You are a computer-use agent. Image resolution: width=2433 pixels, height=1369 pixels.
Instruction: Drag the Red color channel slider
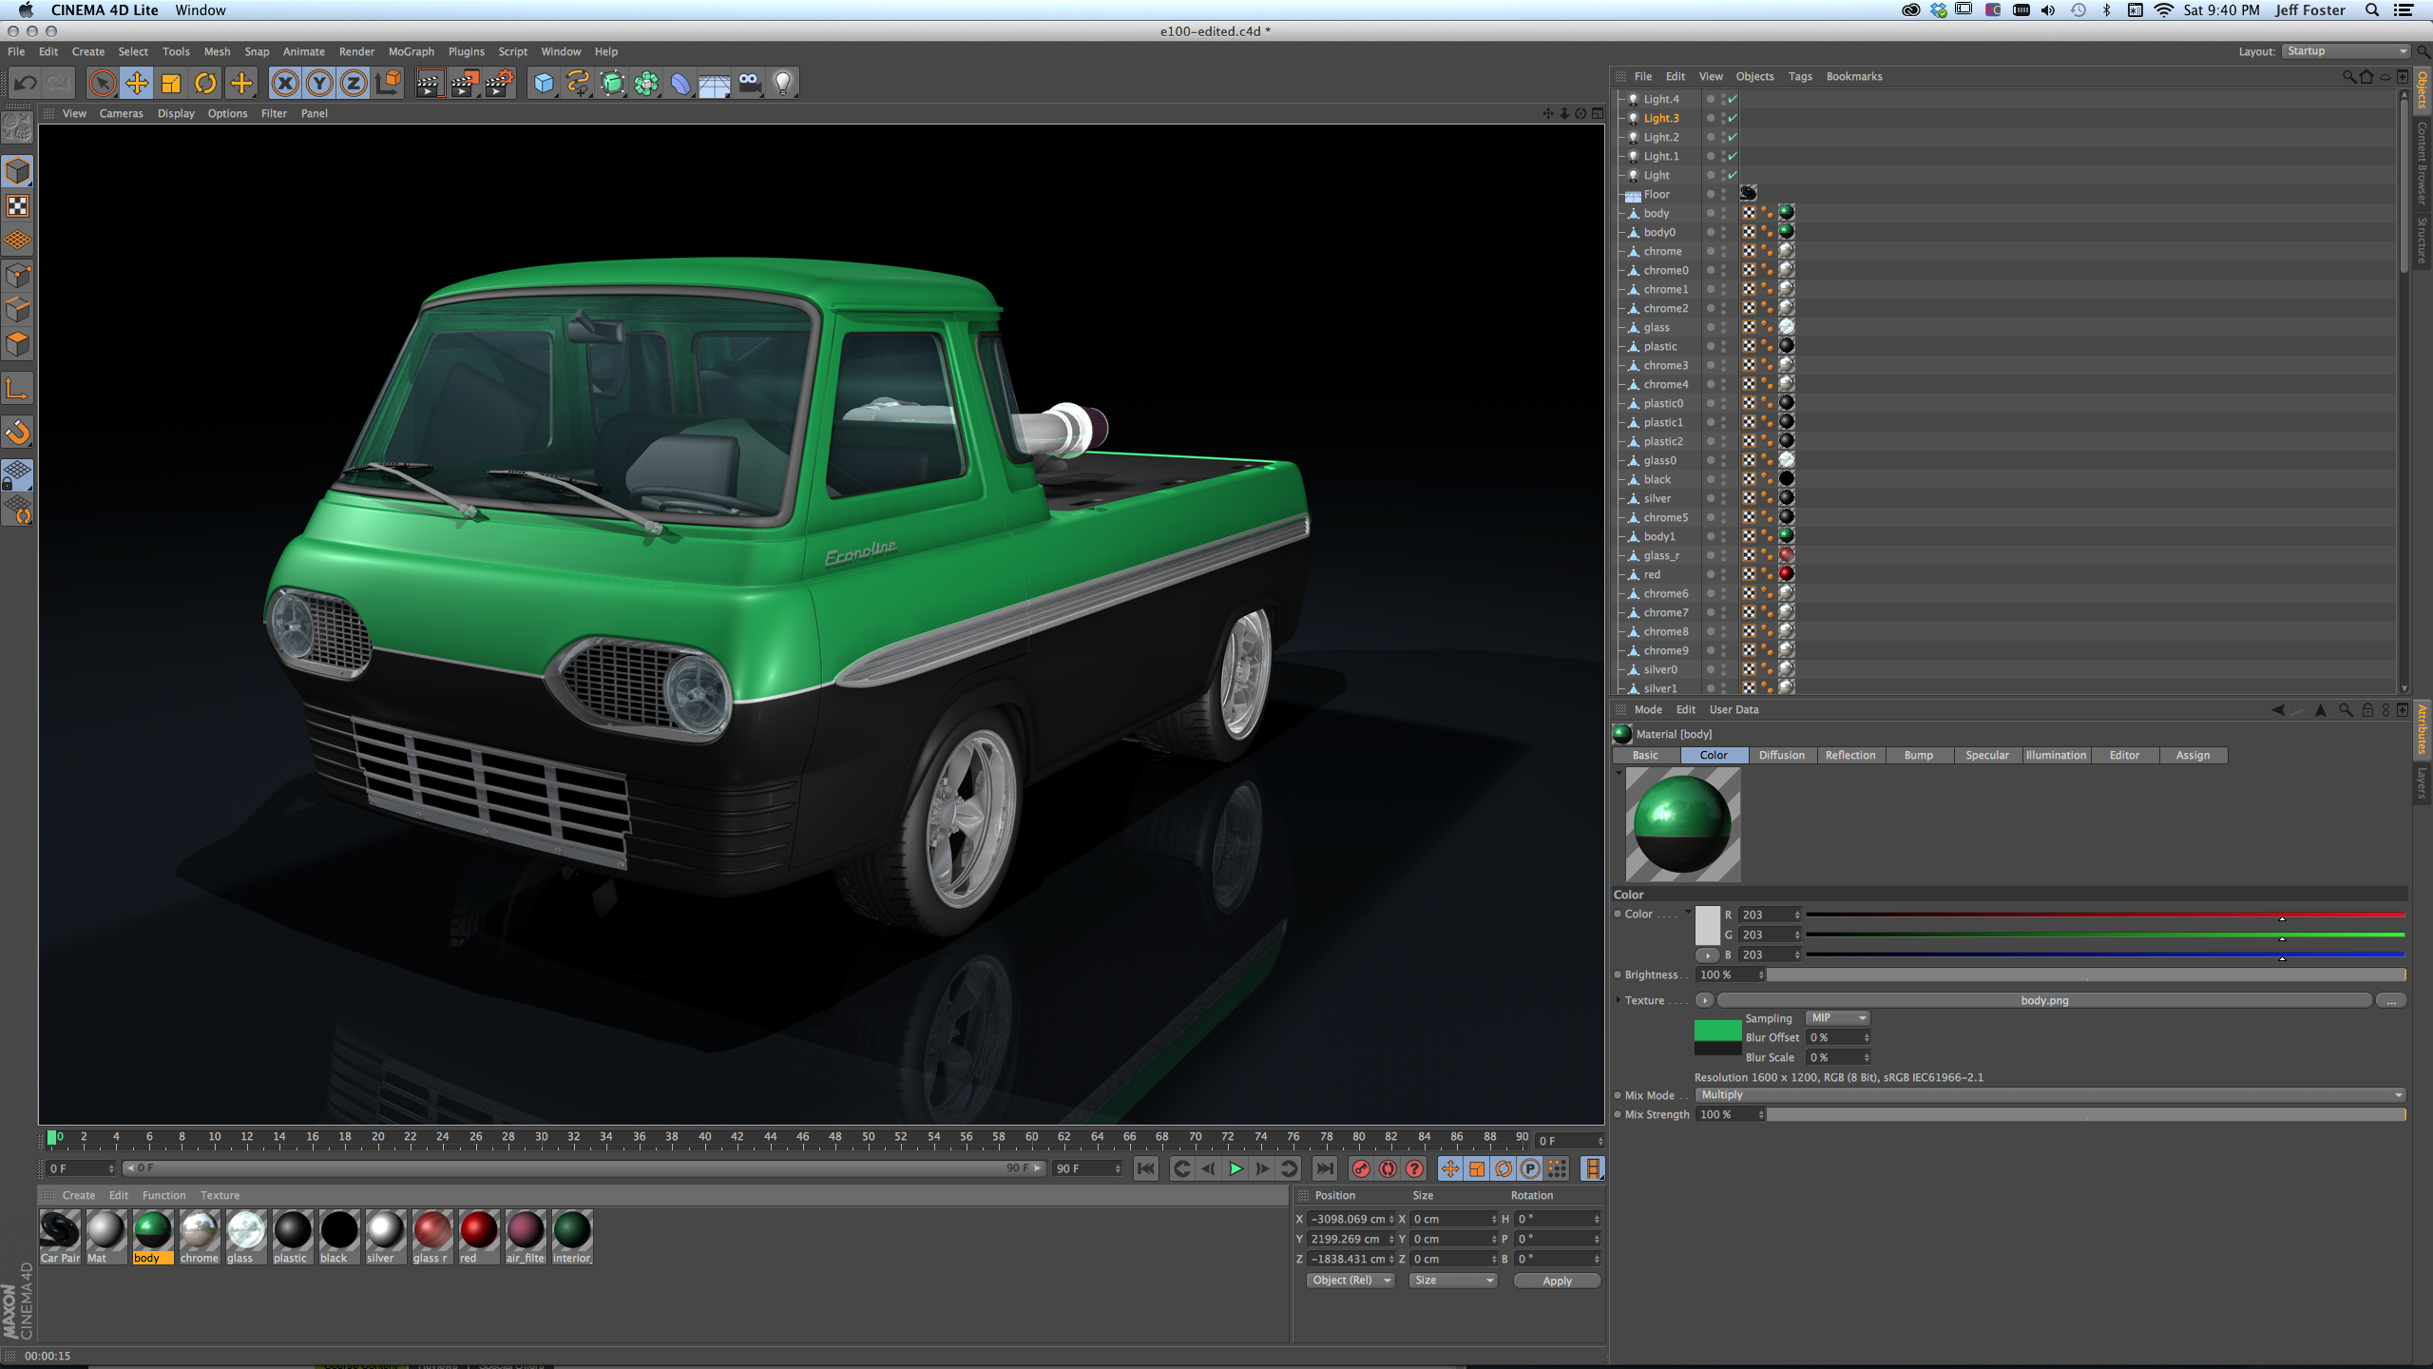(x=2283, y=916)
